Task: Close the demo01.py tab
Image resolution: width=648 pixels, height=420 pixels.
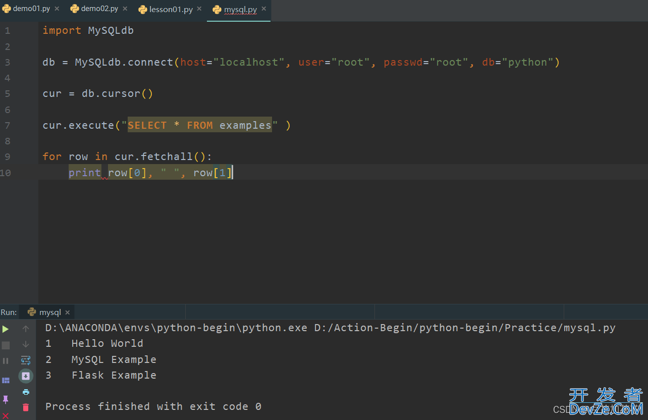Action: [x=57, y=9]
